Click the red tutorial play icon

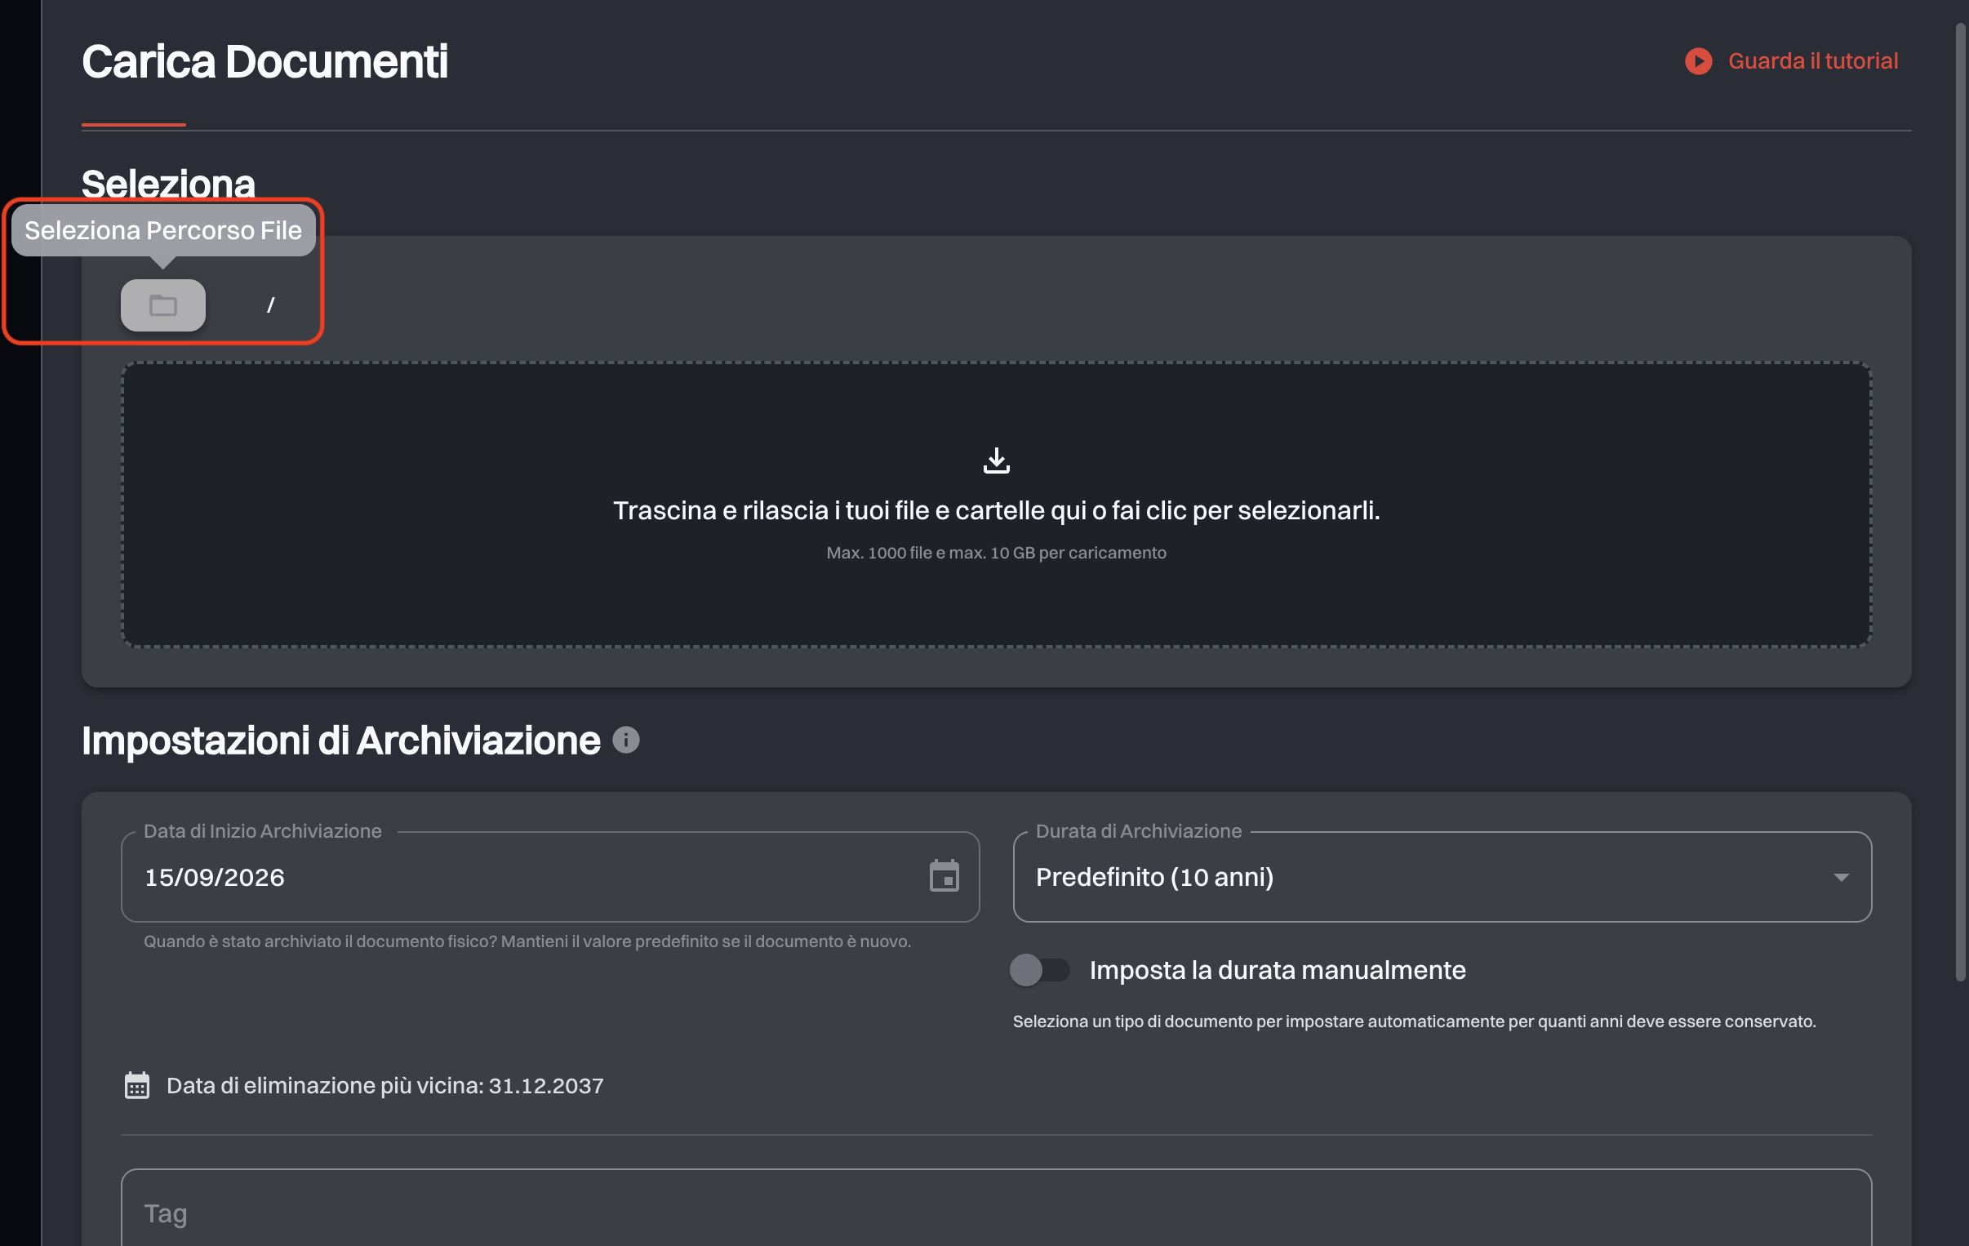click(1698, 61)
